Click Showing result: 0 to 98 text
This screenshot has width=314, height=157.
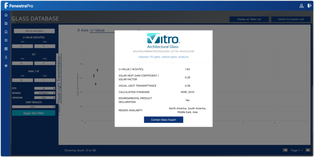pos(80,150)
